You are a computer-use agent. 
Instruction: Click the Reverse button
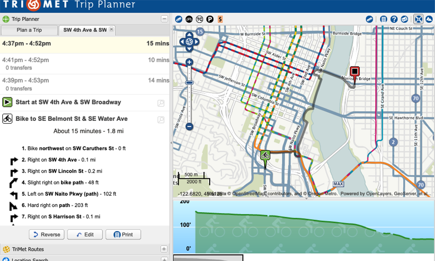(x=47, y=234)
